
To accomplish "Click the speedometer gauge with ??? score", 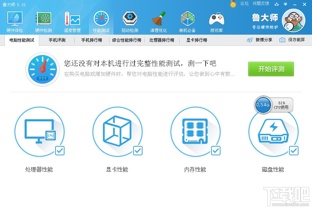I will click(42, 69).
